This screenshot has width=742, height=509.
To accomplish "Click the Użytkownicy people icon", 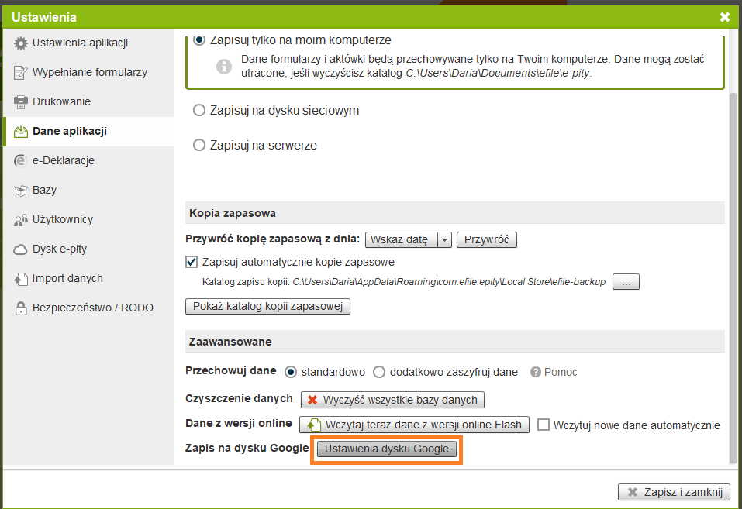I will 21,220.
